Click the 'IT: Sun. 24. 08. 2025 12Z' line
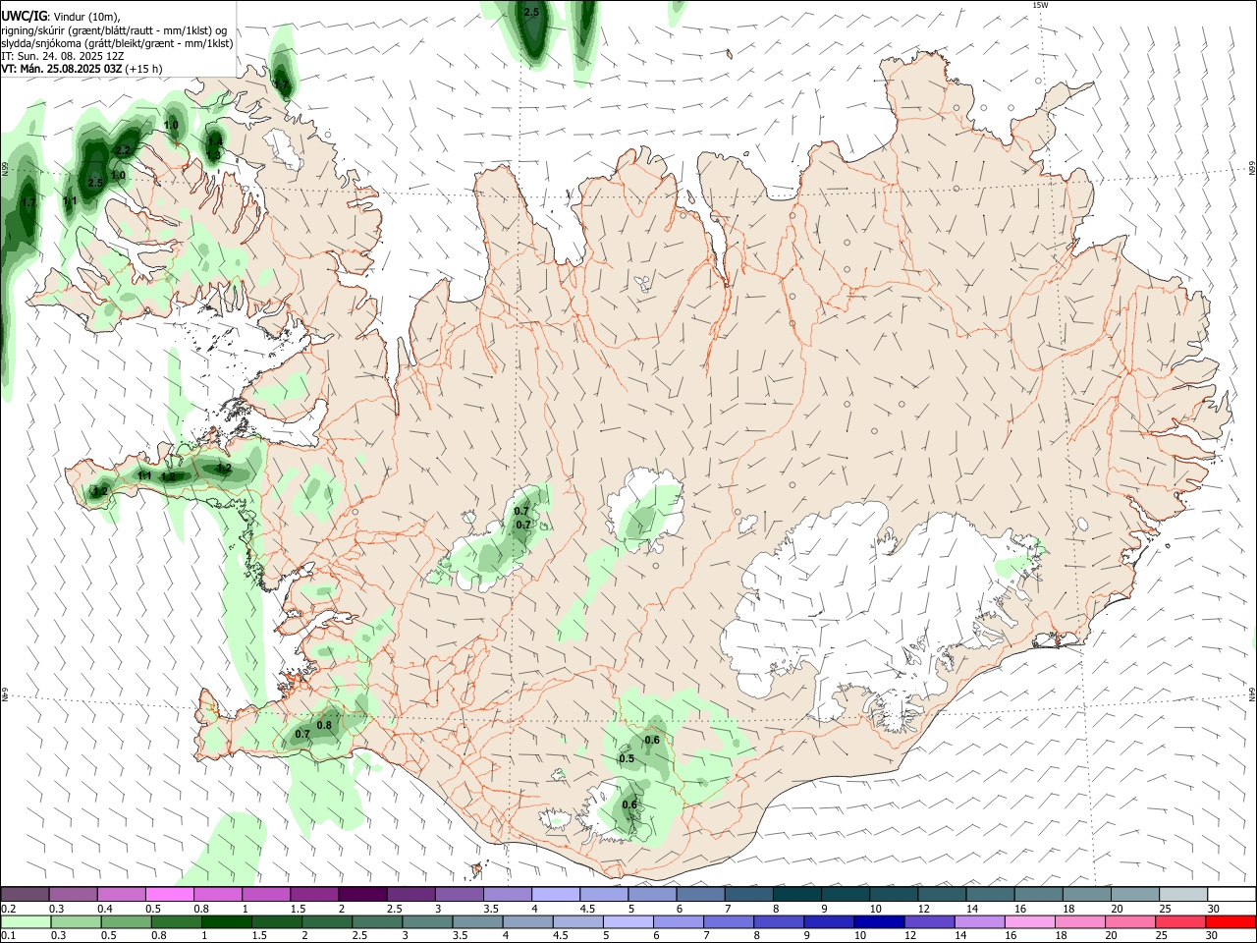This screenshot has width=1257, height=943. pos(62,56)
